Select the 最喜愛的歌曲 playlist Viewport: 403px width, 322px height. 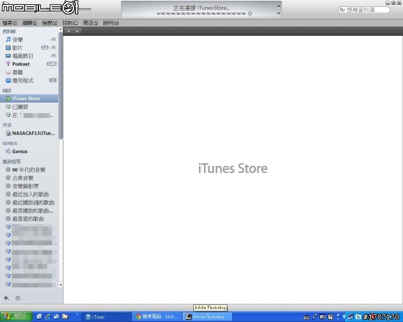point(28,219)
